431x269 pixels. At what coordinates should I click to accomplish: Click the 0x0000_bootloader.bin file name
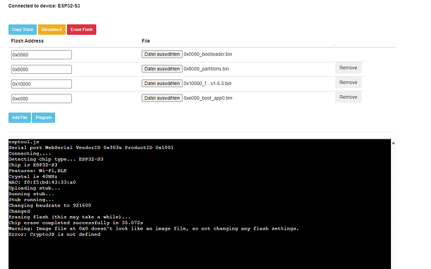208,54
